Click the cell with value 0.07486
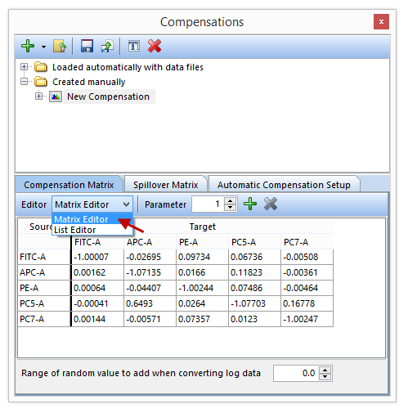The image size is (408, 413). click(x=254, y=288)
